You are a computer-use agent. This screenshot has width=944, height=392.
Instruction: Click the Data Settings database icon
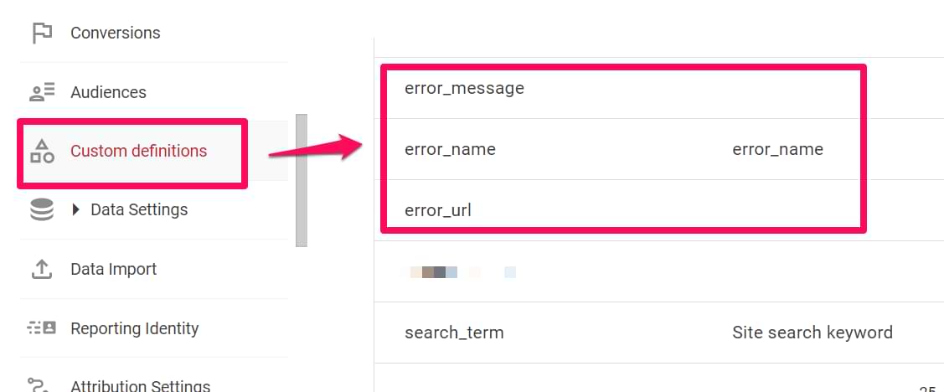point(41,209)
